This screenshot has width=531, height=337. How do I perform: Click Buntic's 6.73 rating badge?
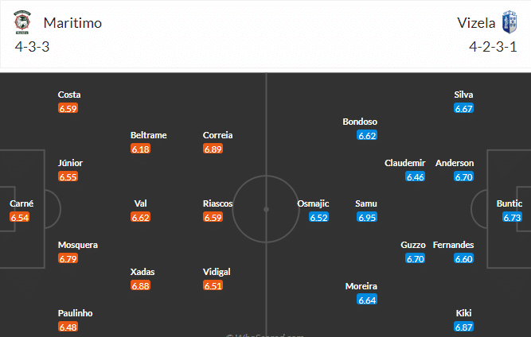[512, 217]
